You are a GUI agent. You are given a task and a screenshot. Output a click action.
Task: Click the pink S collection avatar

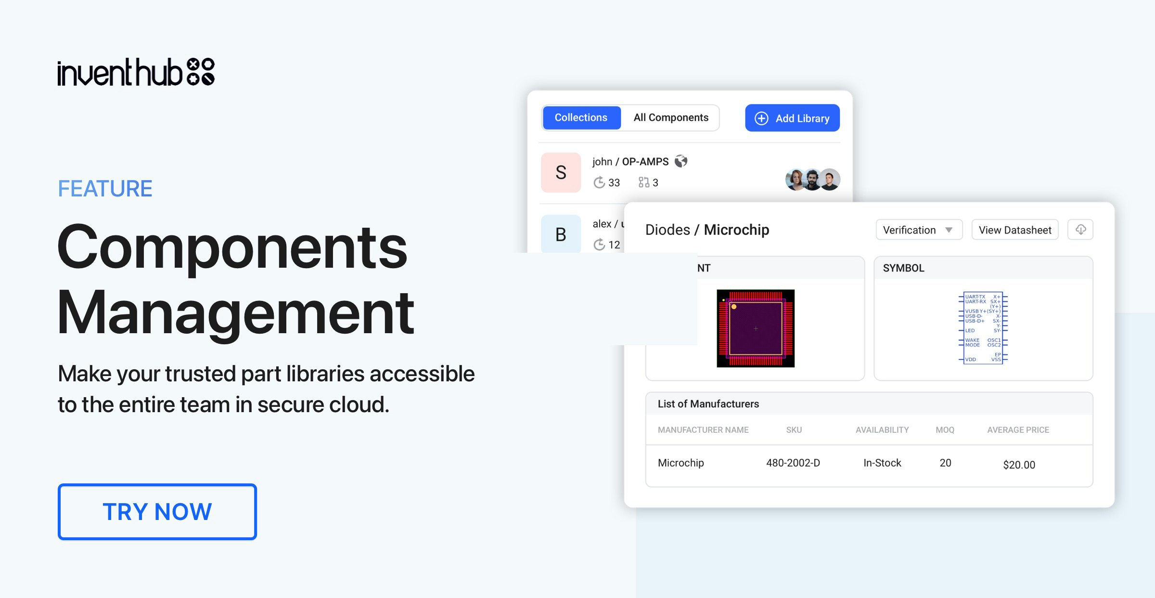pyautogui.click(x=561, y=172)
